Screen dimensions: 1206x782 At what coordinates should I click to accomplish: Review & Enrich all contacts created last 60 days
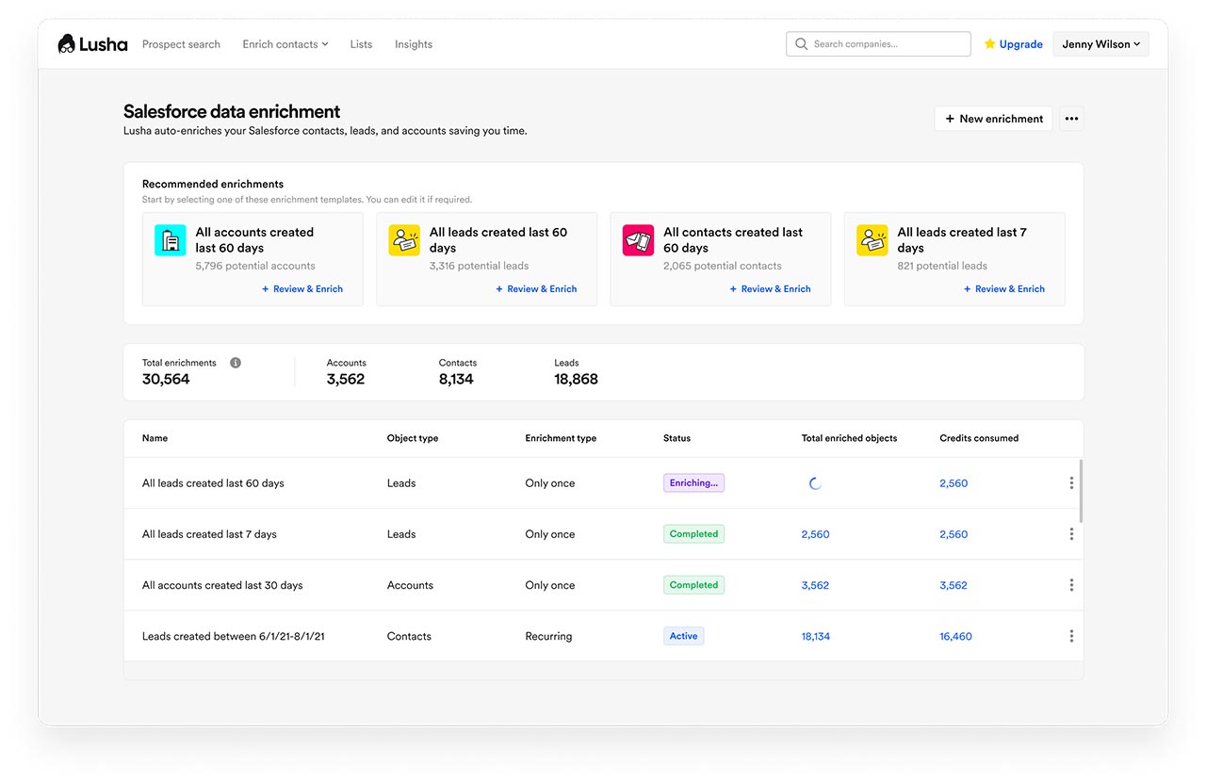770,289
